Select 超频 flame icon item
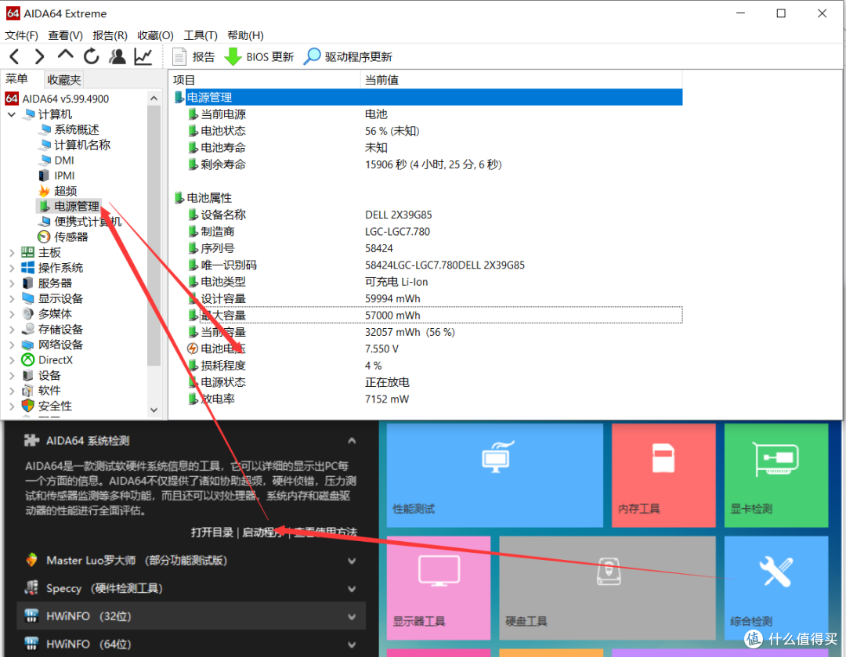Screen dimensions: 846x657 44,191
